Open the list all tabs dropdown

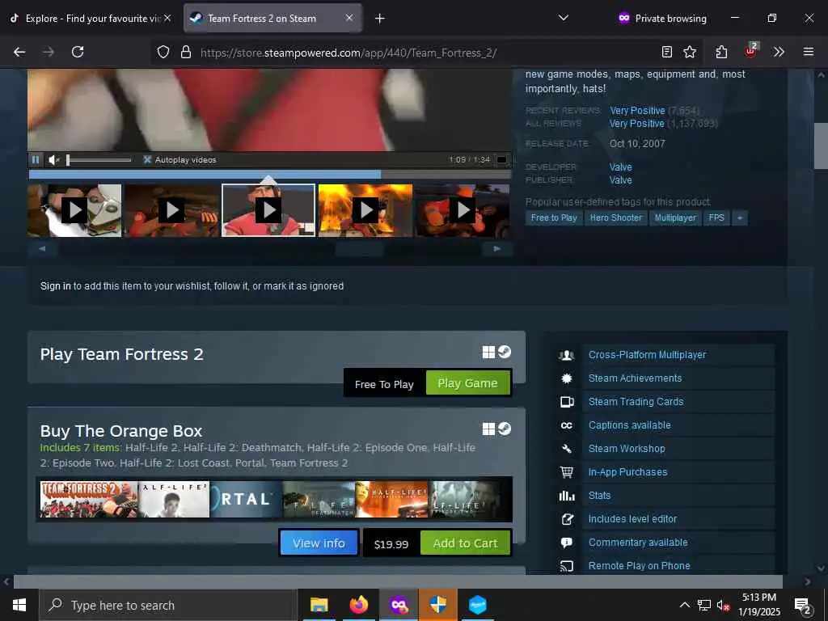(x=564, y=18)
